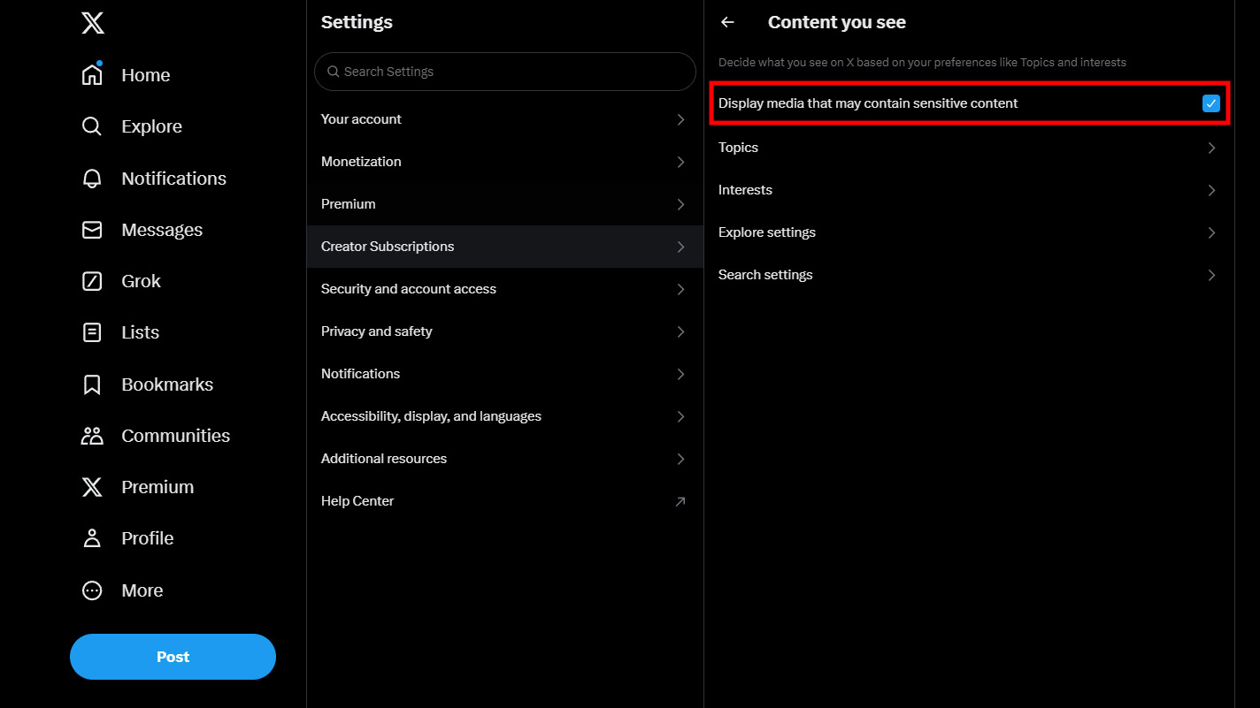The image size is (1260, 708).
Task: Open Explore settings chevron
Action: [1211, 232]
